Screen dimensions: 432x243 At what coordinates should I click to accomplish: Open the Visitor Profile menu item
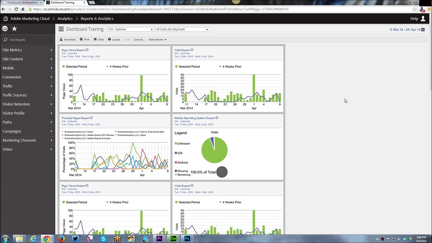coord(27,113)
